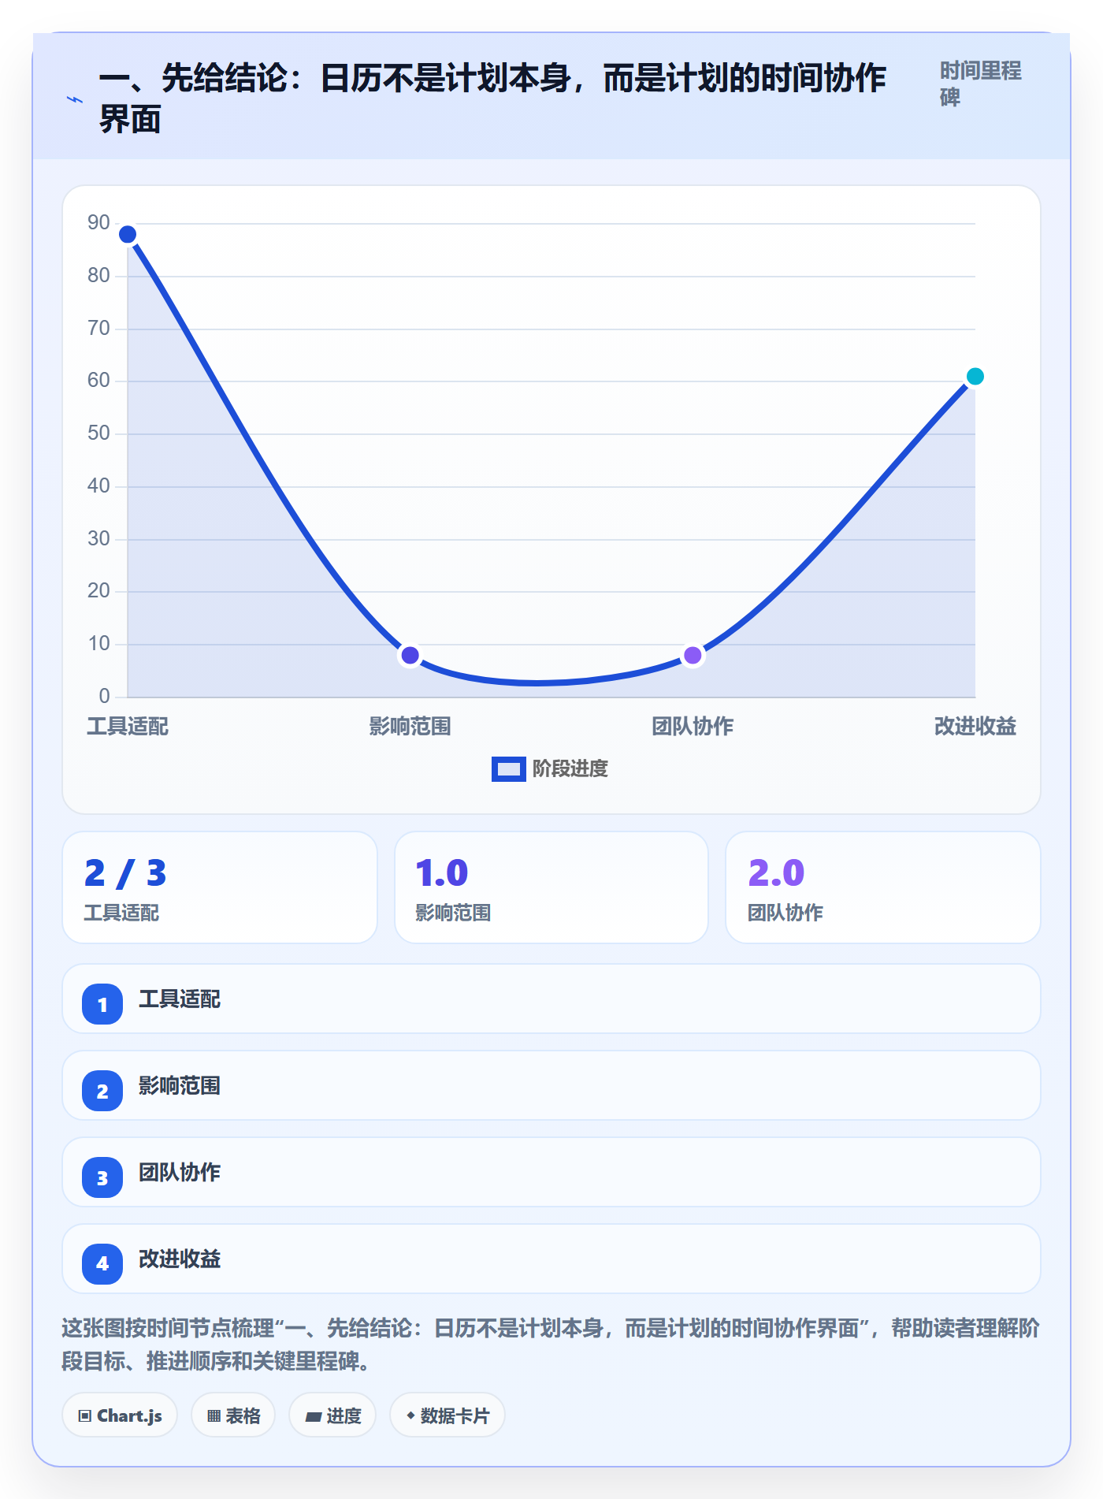Click the number 1 badge for 工具适配
The width and height of the screenshot is (1103, 1499).
point(102,1004)
